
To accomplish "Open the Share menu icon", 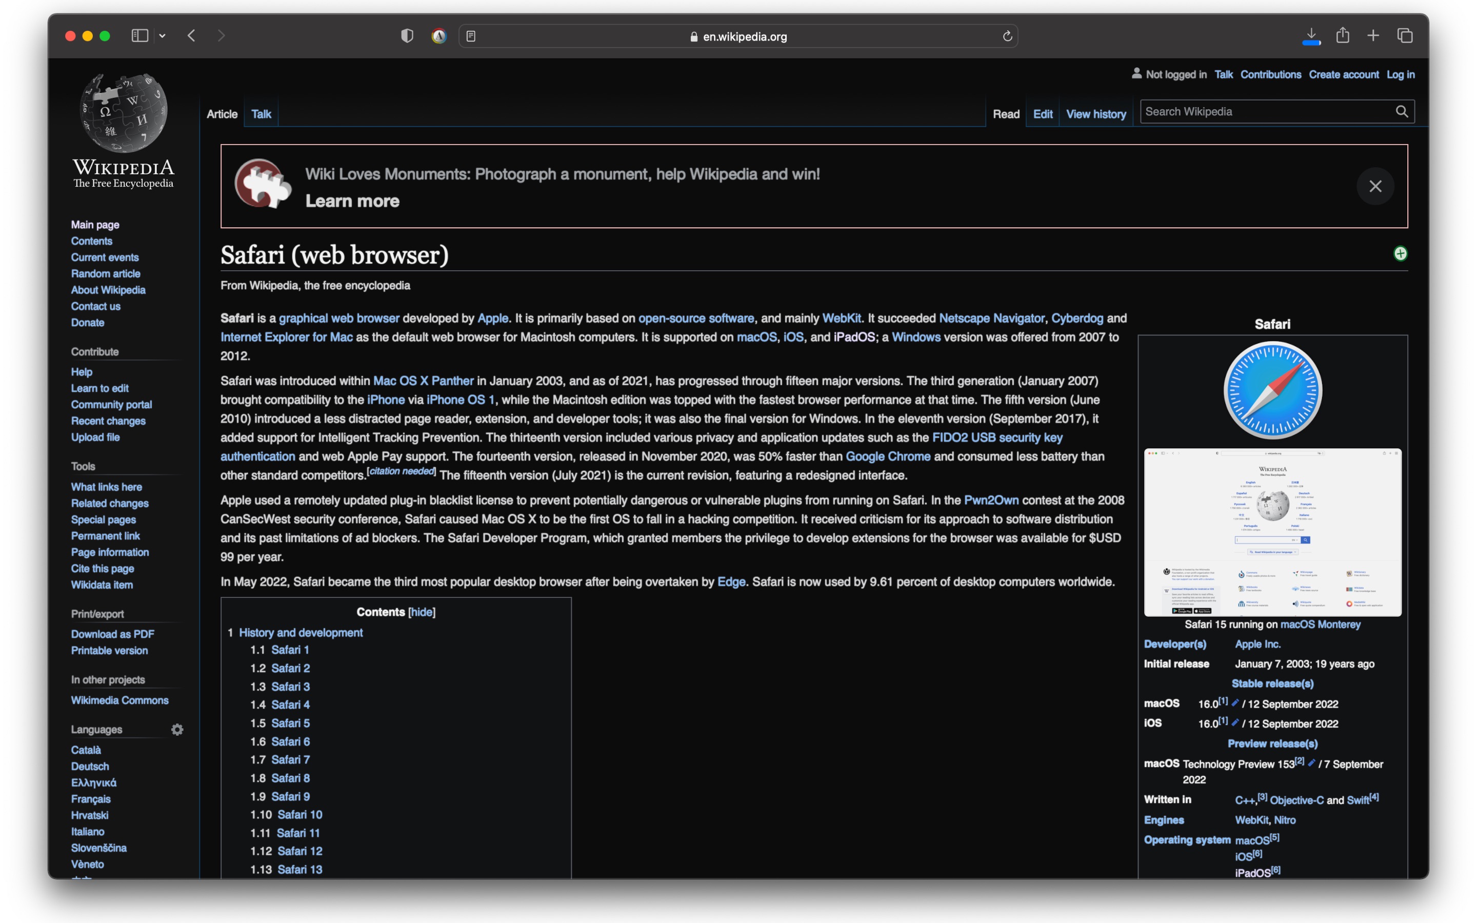I will (1342, 35).
